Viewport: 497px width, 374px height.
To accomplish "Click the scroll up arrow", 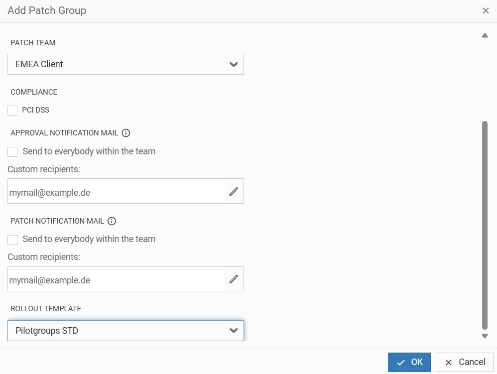I will click(x=485, y=36).
